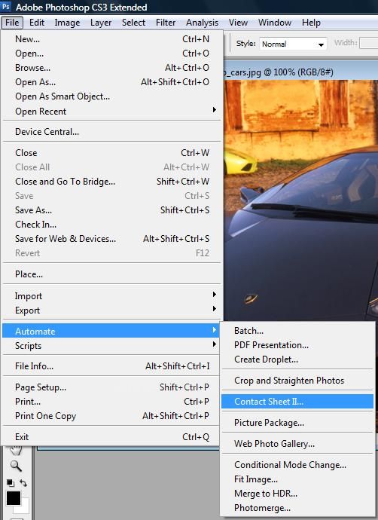The height and width of the screenshot is (520, 378).
Task: Select Photomerge... entry
Action: tap(297, 508)
